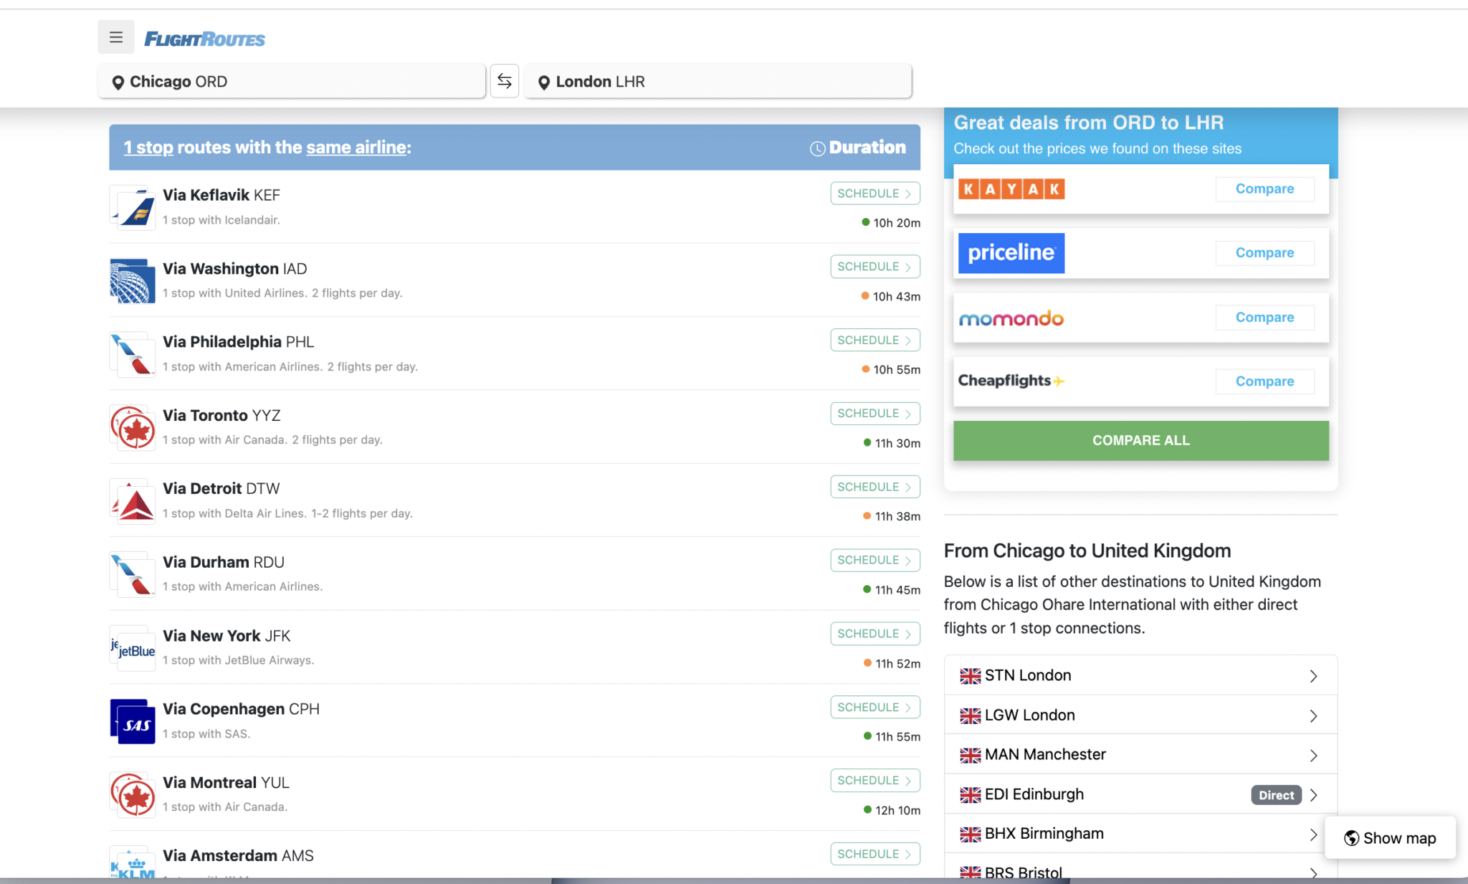Show the route map
The width and height of the screenshot is (1468, 884).
pos(1390,838)
